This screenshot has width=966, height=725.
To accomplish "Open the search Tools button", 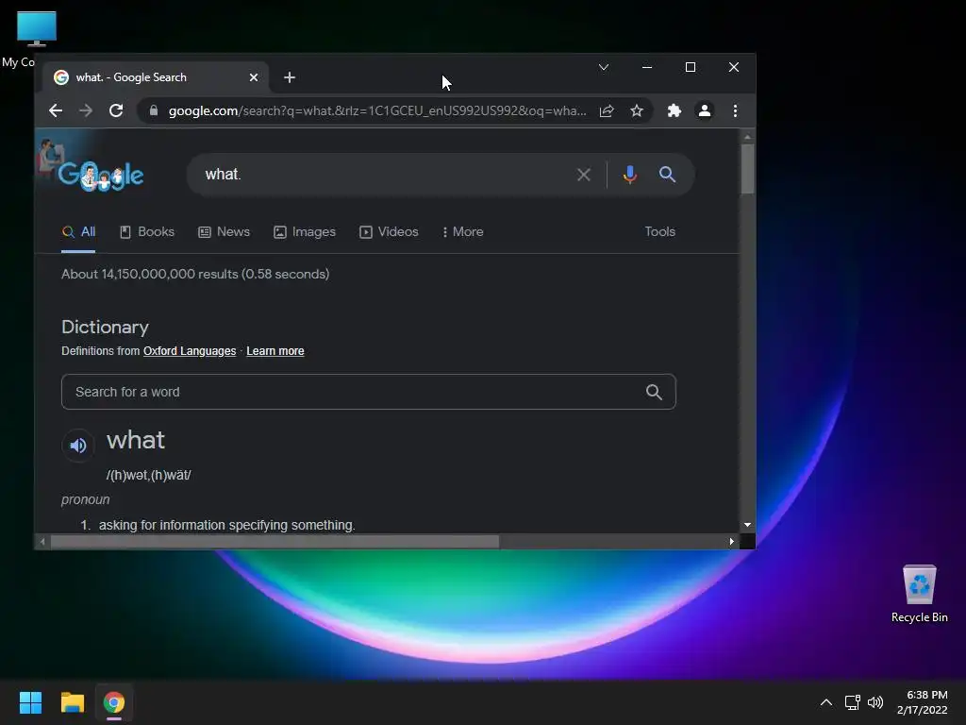I will 659,232.
